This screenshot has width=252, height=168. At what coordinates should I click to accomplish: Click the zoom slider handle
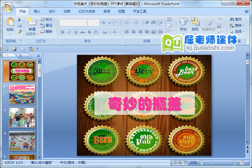(x=211, y=163)
